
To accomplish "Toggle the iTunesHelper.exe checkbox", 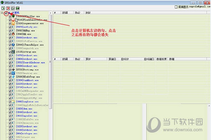I will [x=10, y=45].
